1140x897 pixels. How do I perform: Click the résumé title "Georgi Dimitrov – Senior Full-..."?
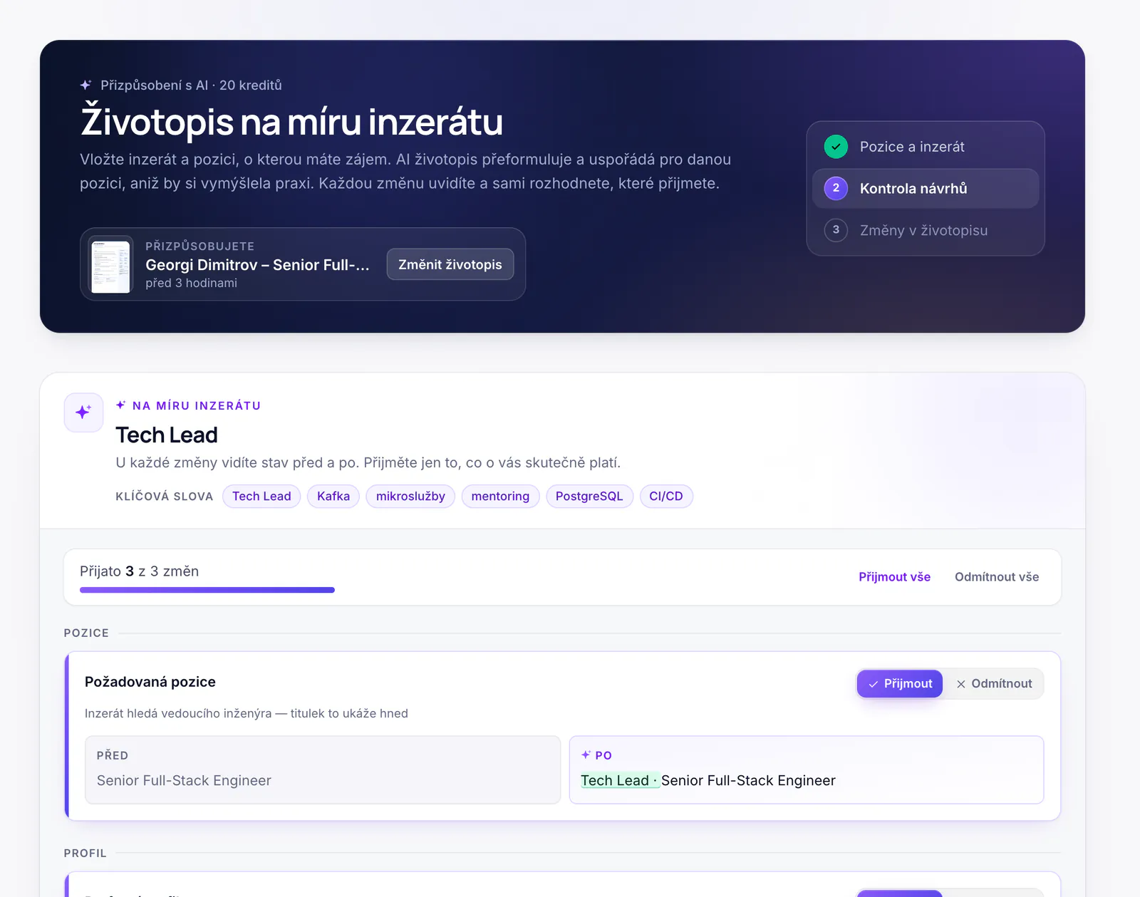click(x=257, y=265)
